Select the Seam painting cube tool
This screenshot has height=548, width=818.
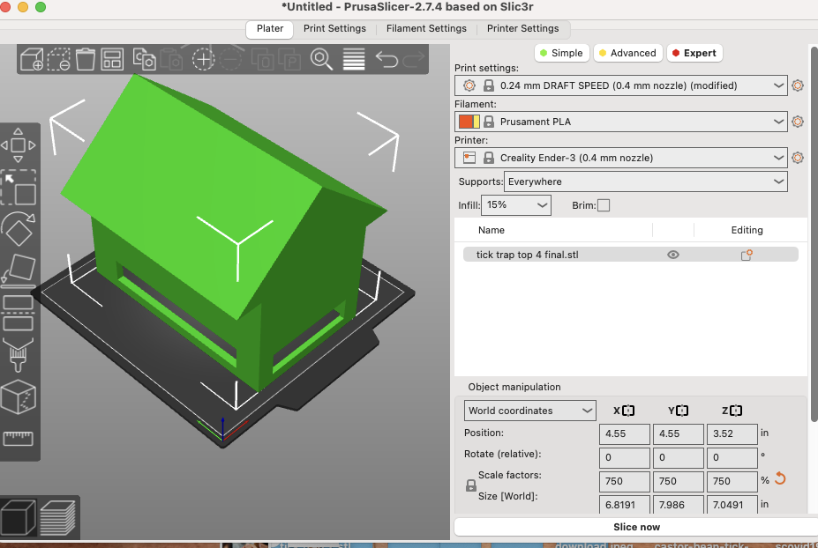tap(19, 397)
